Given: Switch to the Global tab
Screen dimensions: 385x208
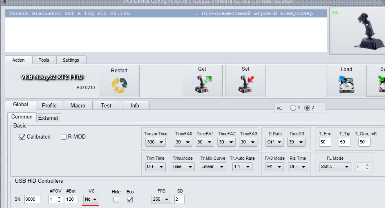Looking at the screenshot, I should pos(20,105).
